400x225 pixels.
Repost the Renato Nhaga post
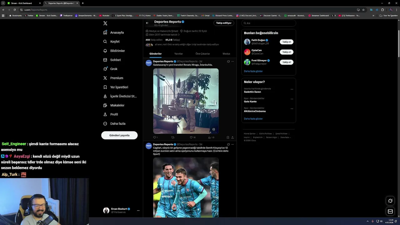[x=173, y=137]
